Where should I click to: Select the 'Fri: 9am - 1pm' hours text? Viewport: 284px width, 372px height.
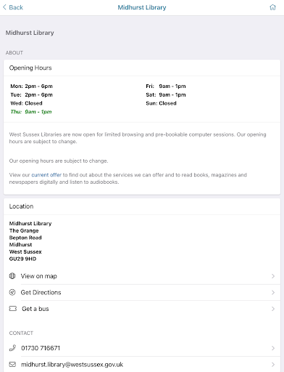click(x=166, y=86)
